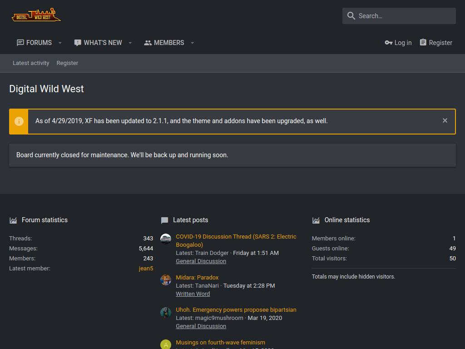465x349 pixels.
Task: Click into the Search input field
Action: [399, 16]
